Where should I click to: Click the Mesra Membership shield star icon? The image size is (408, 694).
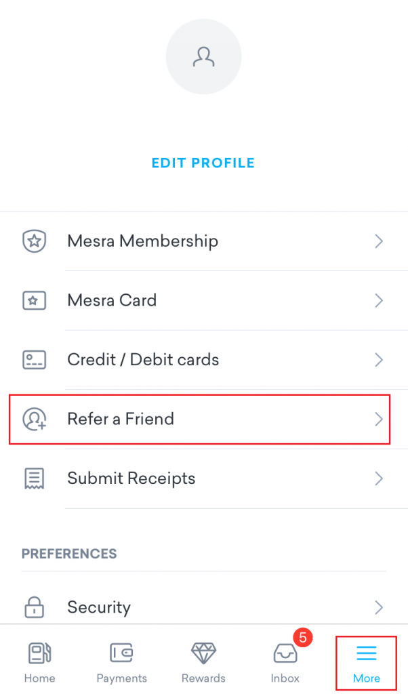[x=34, y=241]
